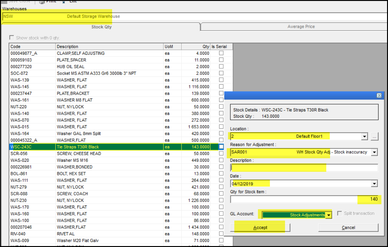Open the Location browse ellipsis button

coord(374,137)
